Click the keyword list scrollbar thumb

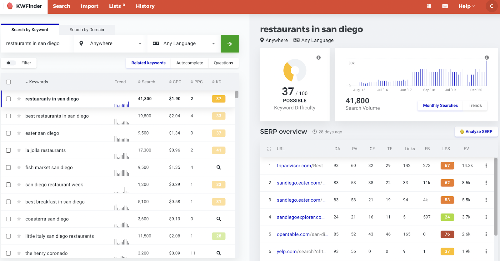pyautogui.click(x=237, y=95)
